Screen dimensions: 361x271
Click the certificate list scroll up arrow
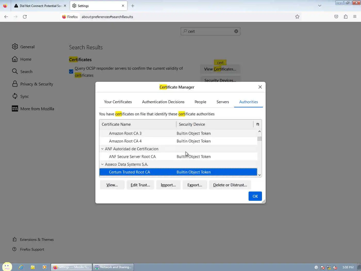[260, 132]
